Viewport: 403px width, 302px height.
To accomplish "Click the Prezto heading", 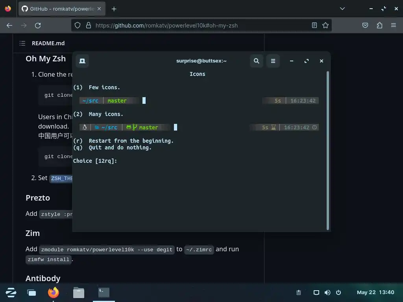I will click(x=38, y=198).
